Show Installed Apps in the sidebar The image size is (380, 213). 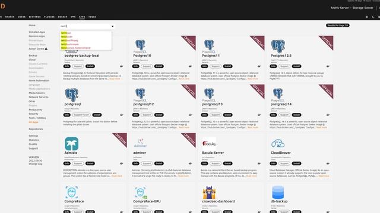[37, 32]
